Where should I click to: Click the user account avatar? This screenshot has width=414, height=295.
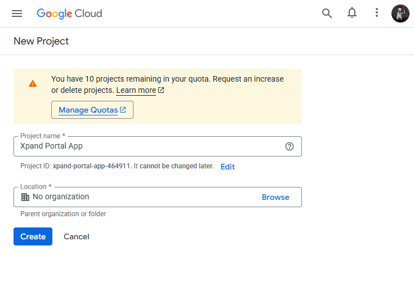click(400, 14)
